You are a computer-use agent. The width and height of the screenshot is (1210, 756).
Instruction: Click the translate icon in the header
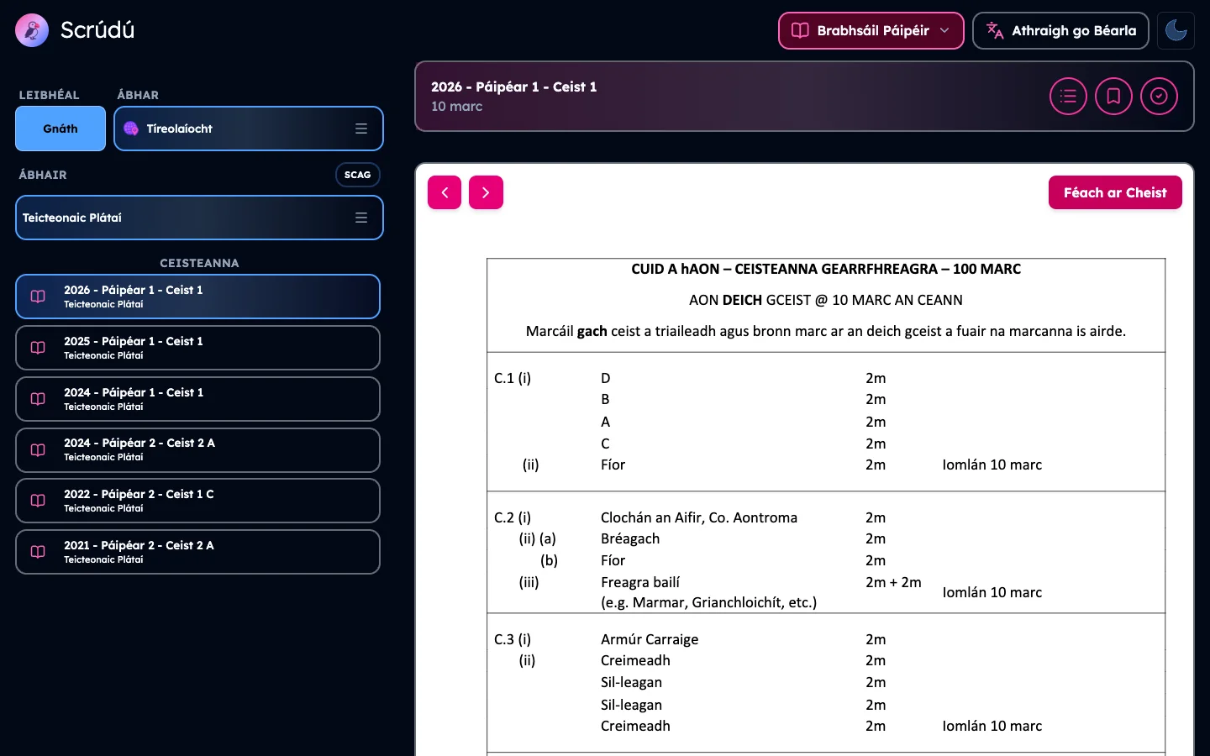click(x=995, y=30)
